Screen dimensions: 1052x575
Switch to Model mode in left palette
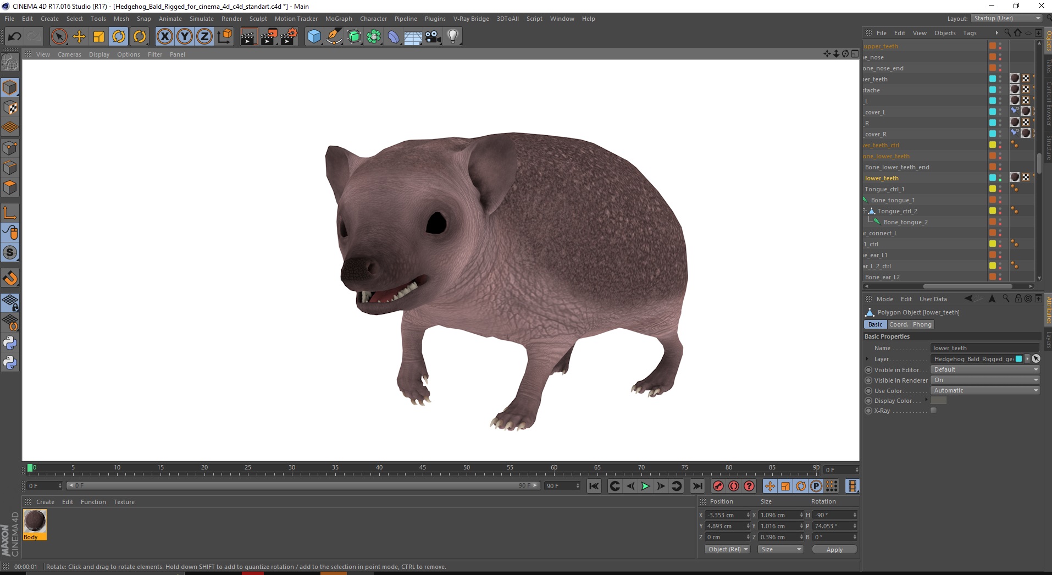click(x=10, y=87)
